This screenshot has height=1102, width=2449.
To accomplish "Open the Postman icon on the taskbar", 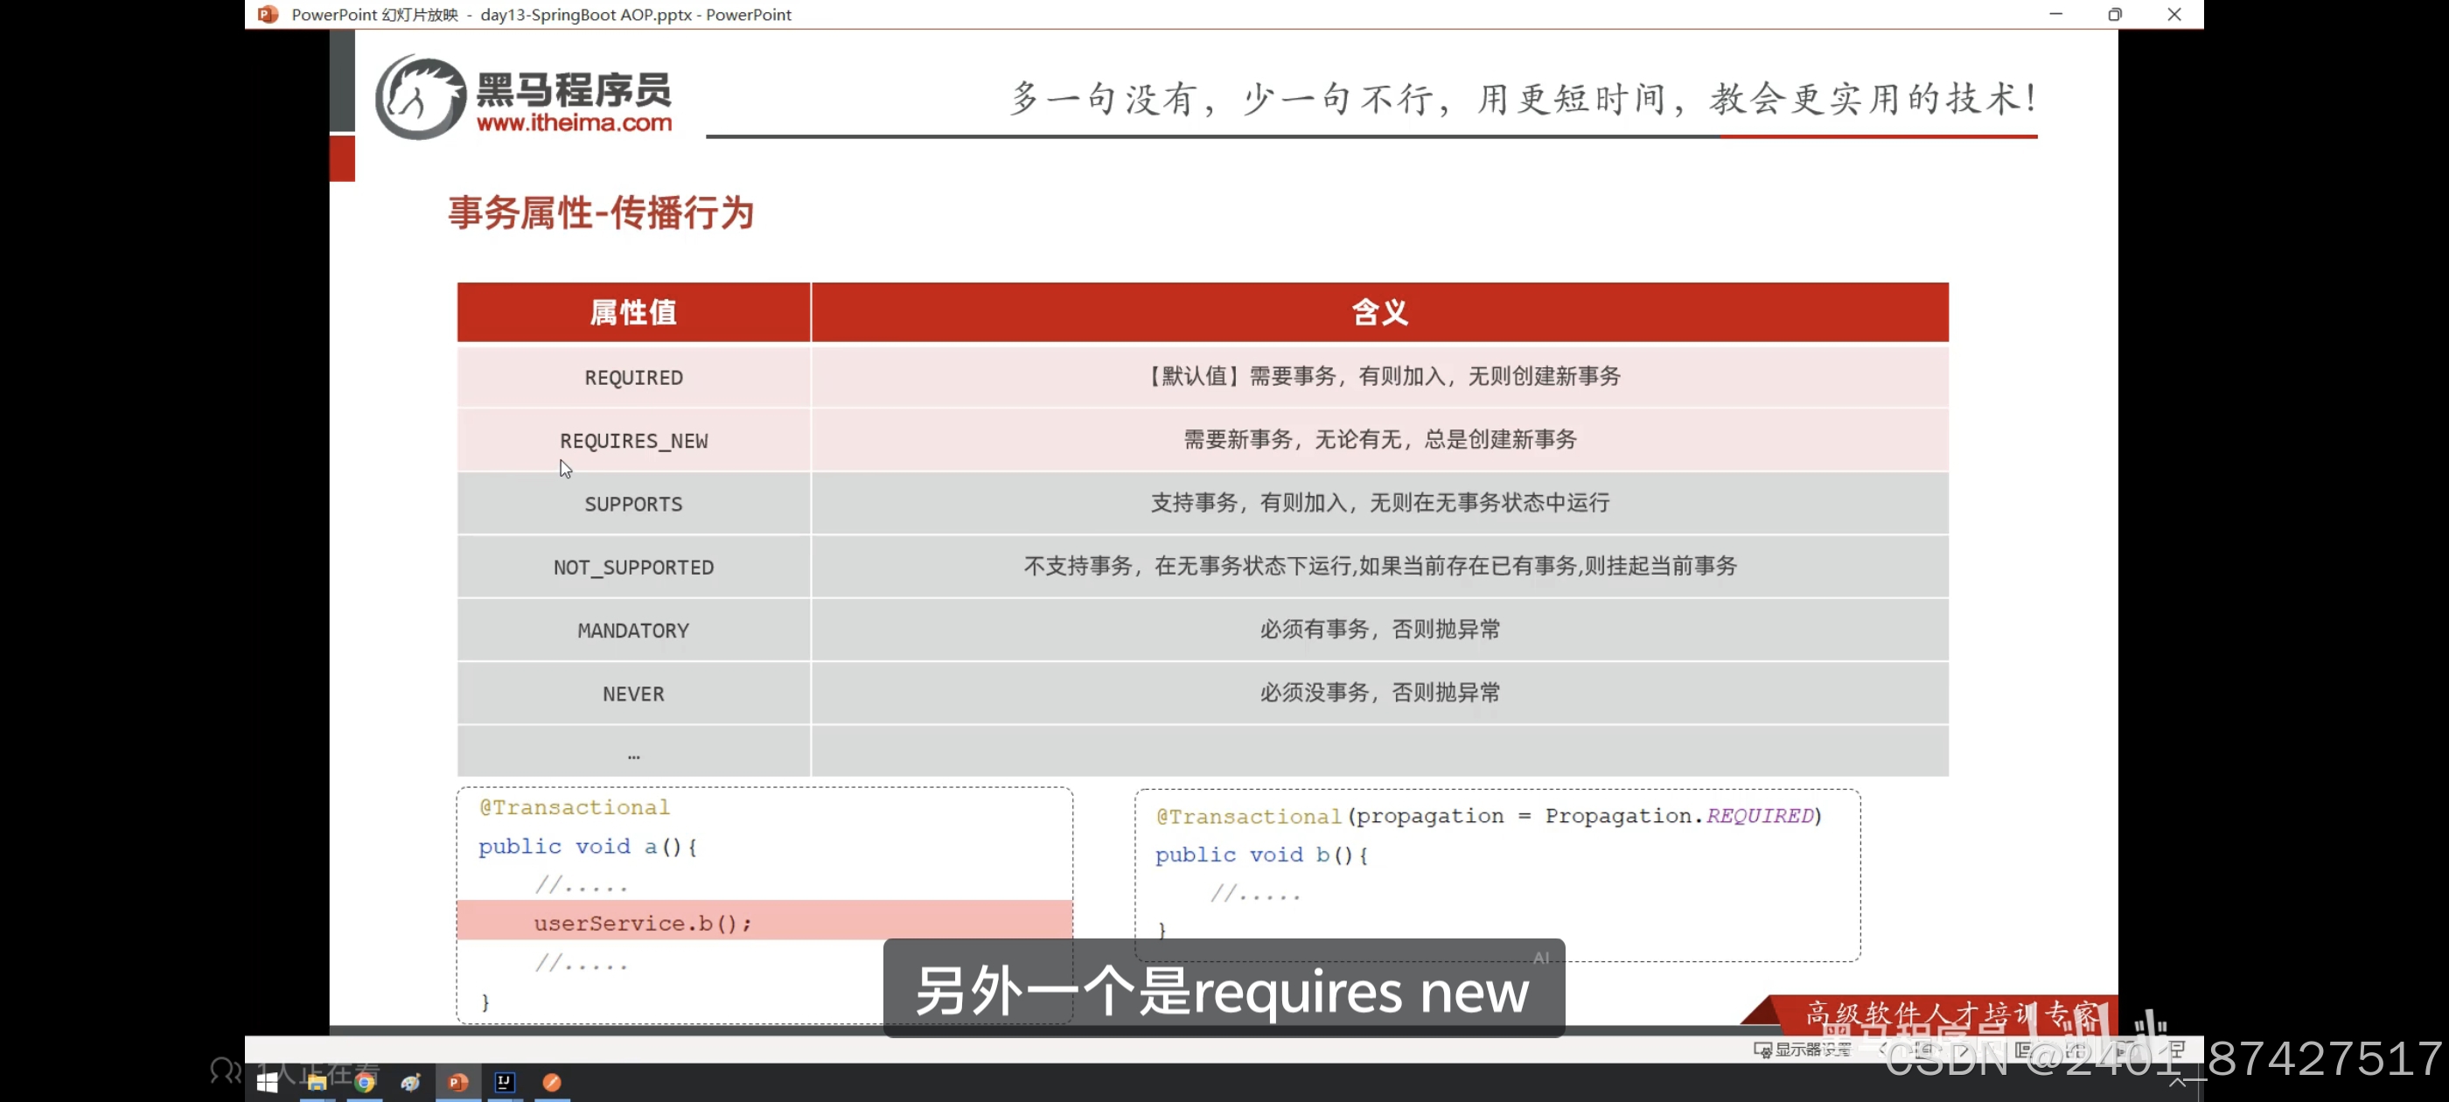I will tap(551, 1082).
